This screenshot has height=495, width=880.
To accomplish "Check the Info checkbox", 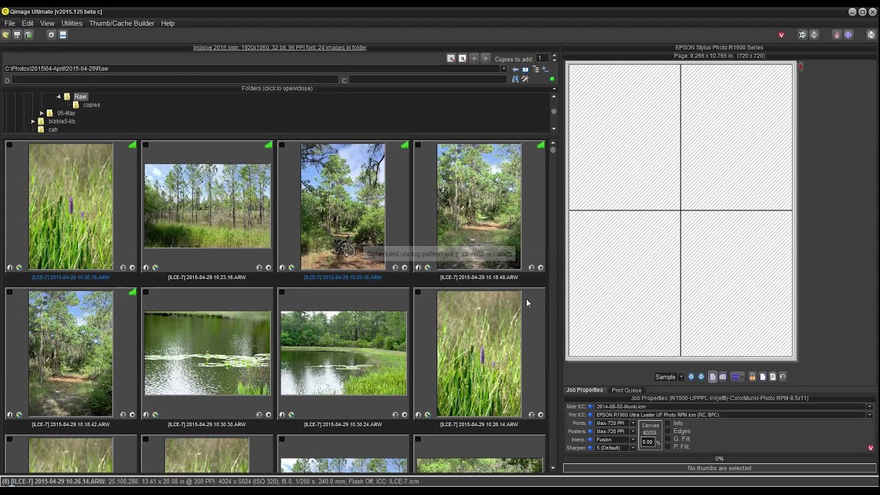I will click(668, 423).
